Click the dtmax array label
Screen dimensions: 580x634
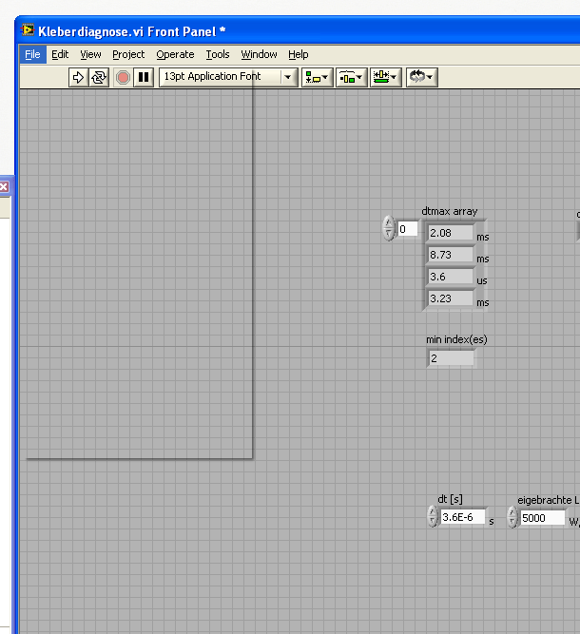coord(450,211)
